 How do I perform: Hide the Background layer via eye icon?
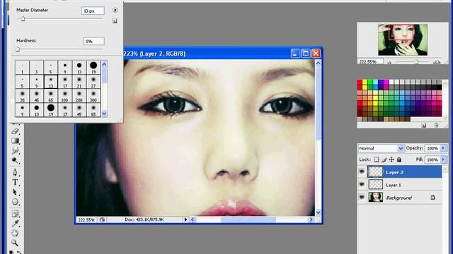[x=362, y=198]
